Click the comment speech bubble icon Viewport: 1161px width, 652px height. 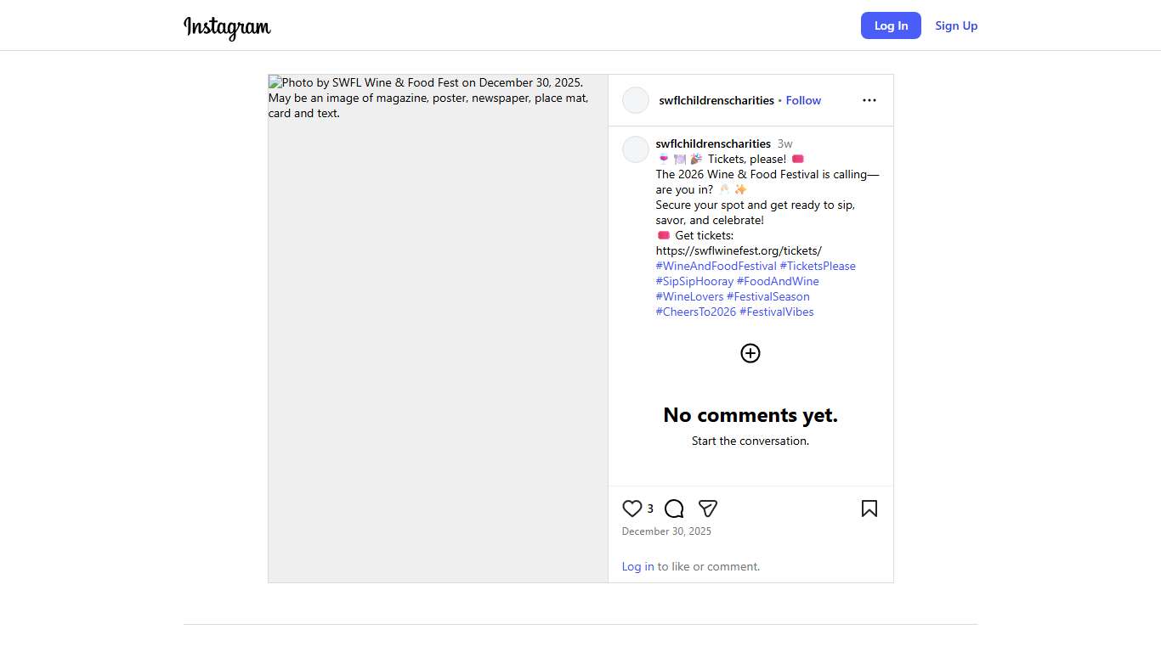(674, 509)
